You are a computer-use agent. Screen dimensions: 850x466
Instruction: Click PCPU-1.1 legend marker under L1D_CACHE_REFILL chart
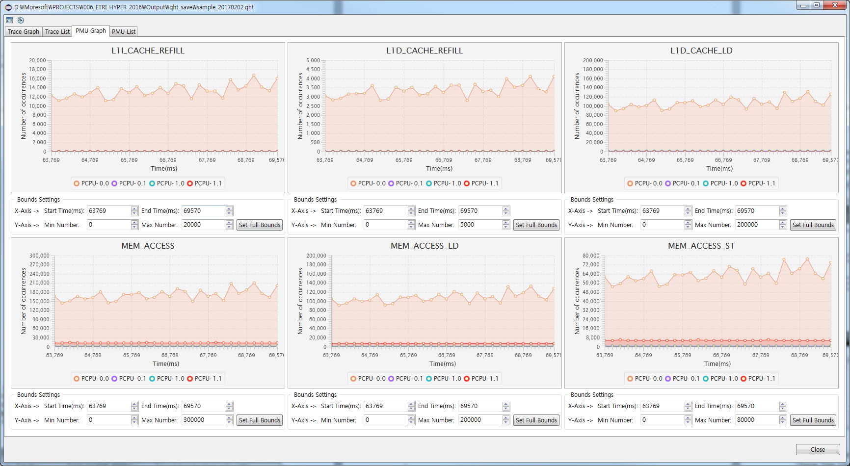[467, 183]
